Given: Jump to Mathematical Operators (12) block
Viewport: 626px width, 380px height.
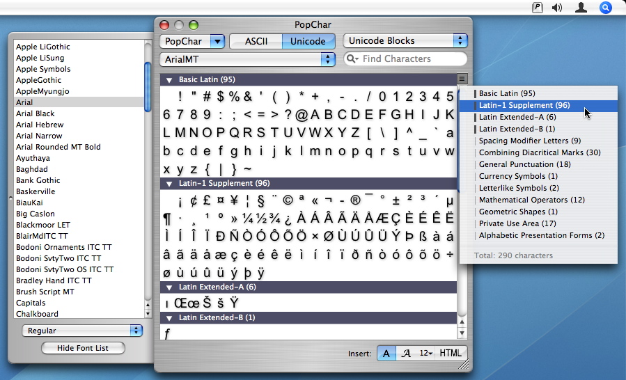Looking at the screenshot, I should pos(538,200).
